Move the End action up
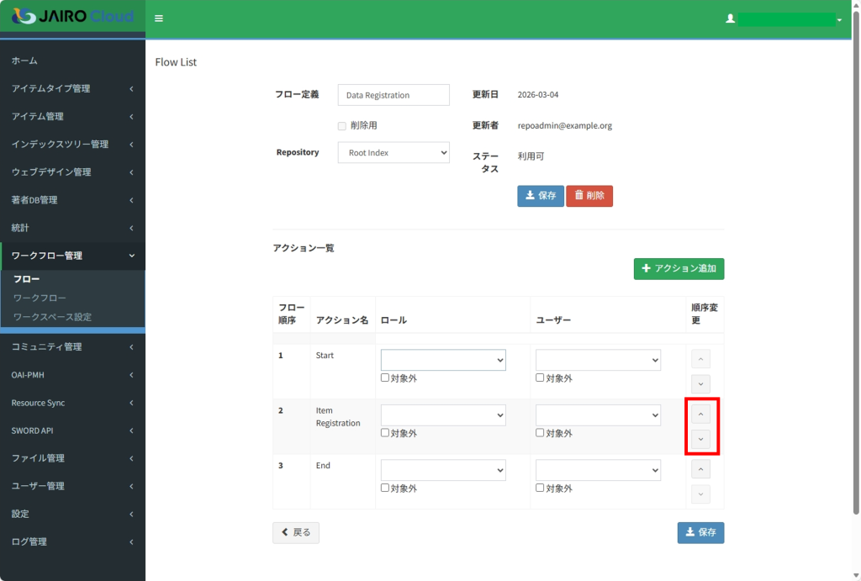The height and width of the screenshot is (581, 861). click(700, 469)
